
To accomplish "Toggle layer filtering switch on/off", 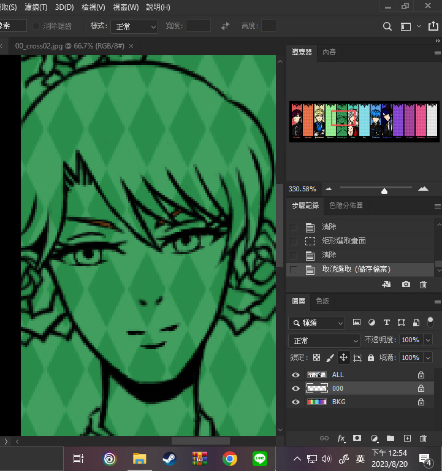I will (430, 322).
